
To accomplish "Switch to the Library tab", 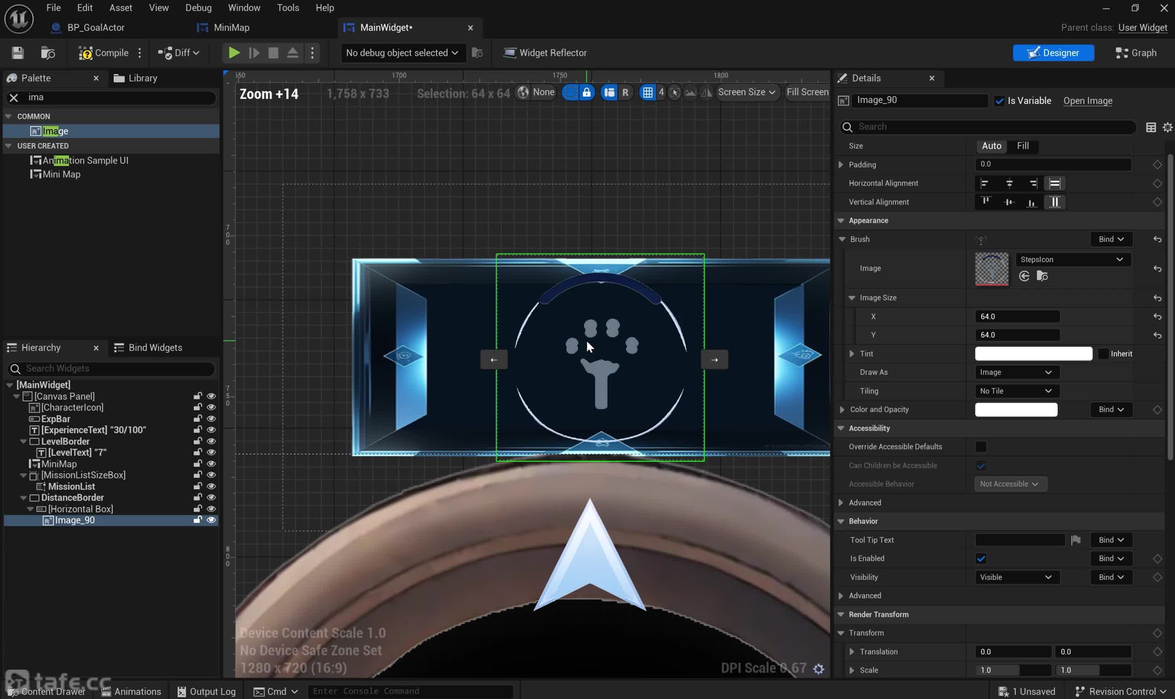I will (136, 78).
